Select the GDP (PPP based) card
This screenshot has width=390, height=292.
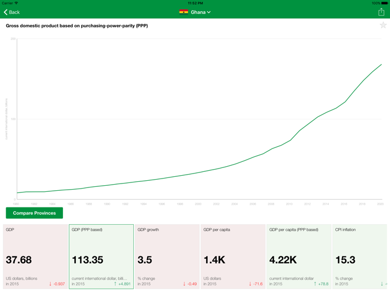(x=101, y=256)
